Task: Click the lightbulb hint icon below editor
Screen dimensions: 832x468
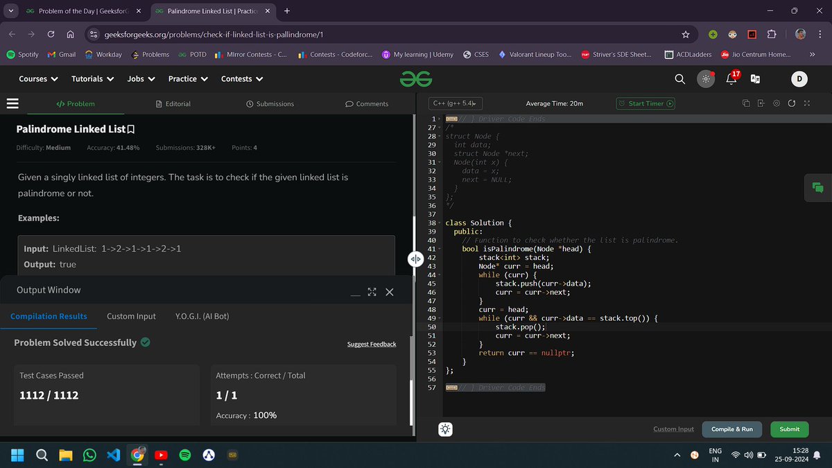Action: coord(446,429)
